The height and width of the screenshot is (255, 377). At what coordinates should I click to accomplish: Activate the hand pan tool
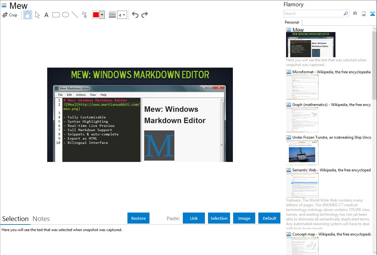point(28,15)
